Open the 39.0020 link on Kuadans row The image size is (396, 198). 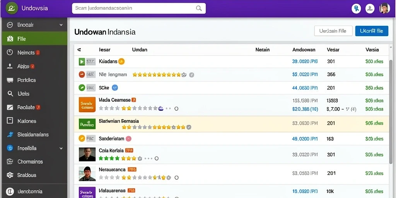[x=305, y=61]
